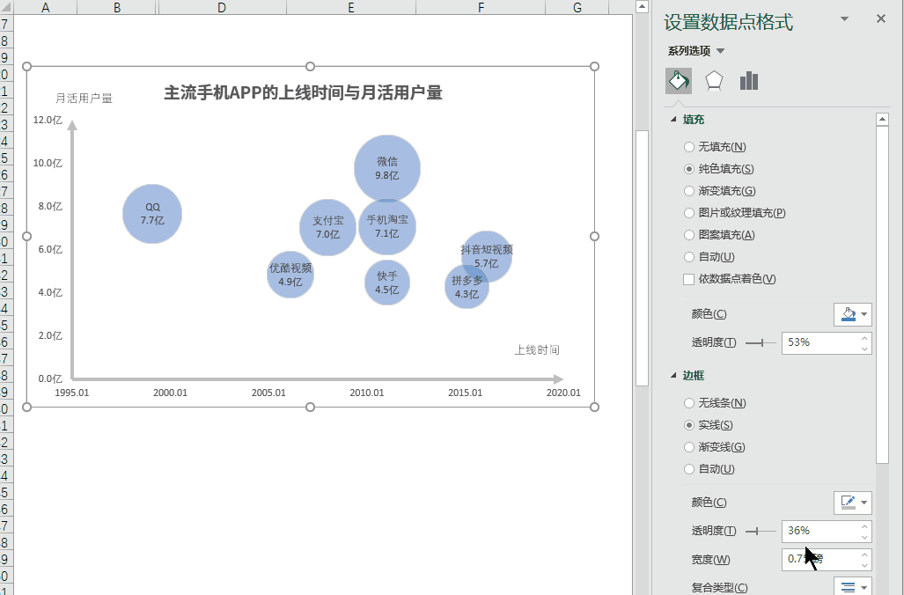Click the fill transparency 53% field
904x595 pixels.
(x=821, y=342)
